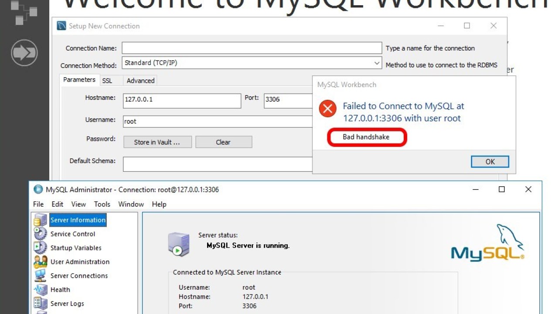The width and height of the screenshot is (558, 314).
Task: Click the Username field containing root
Action: click(x=218, y=121)
